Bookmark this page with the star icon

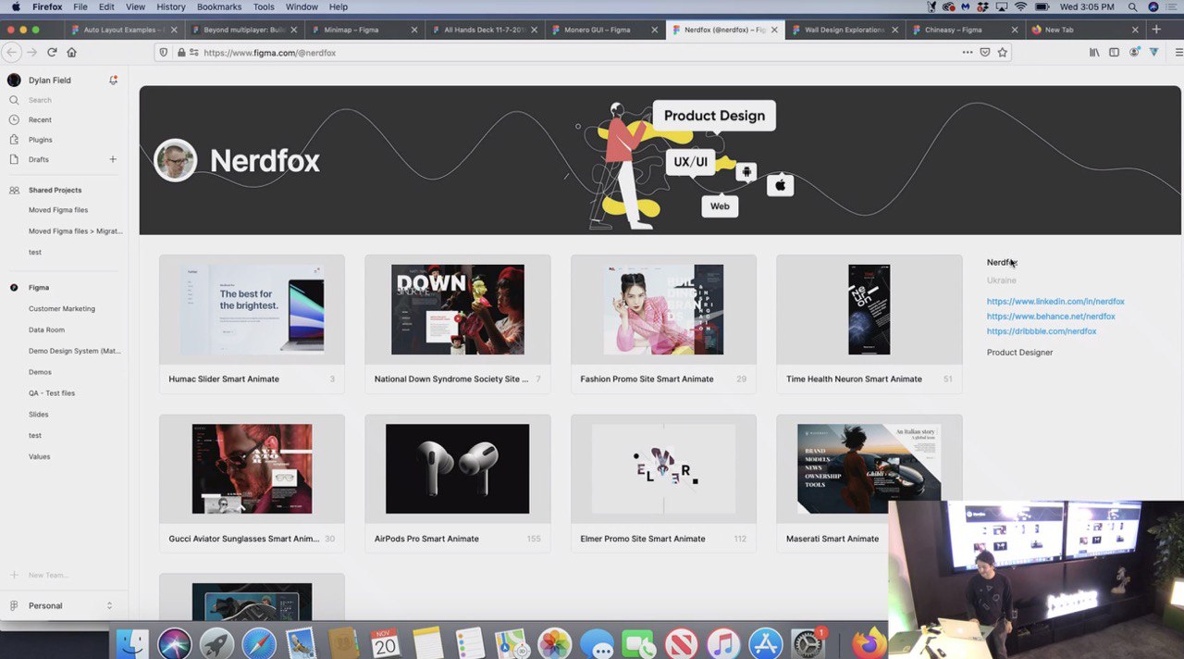[1002, 53]
